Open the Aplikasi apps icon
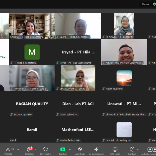The height and width of the screenshot is (156, 156). tap(132, 149)
